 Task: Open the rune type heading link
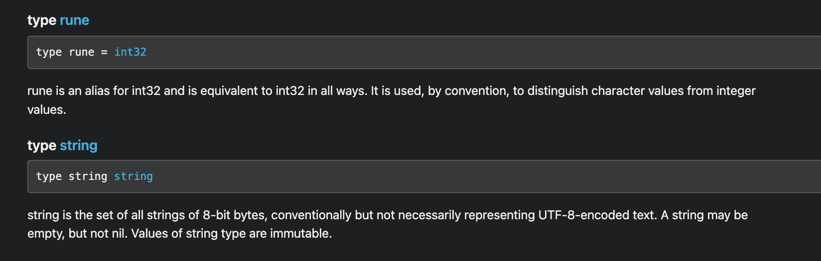point(74,20)
